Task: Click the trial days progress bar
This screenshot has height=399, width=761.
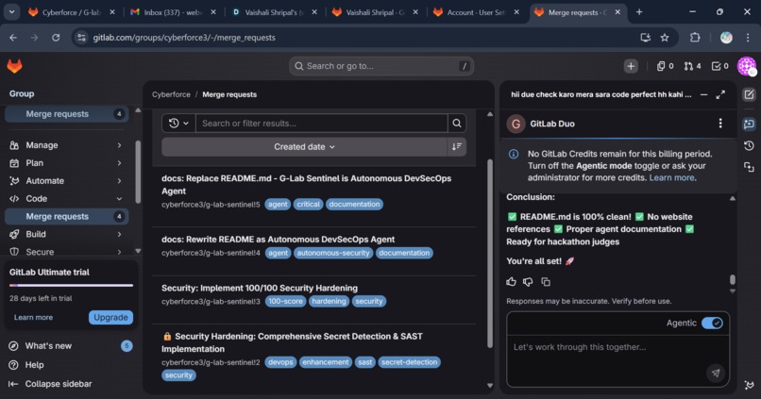Action: click(x=71, y=286)
